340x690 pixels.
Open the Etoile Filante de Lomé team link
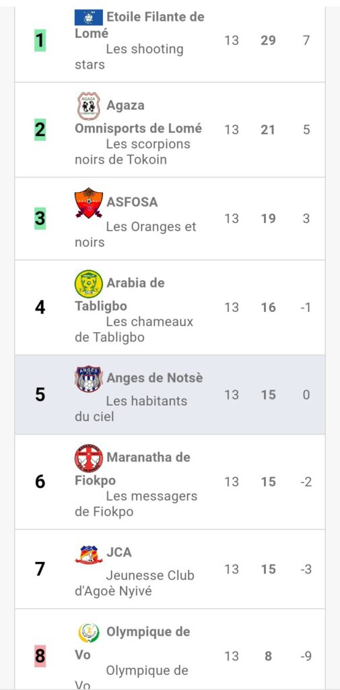[x=139, y=25]
